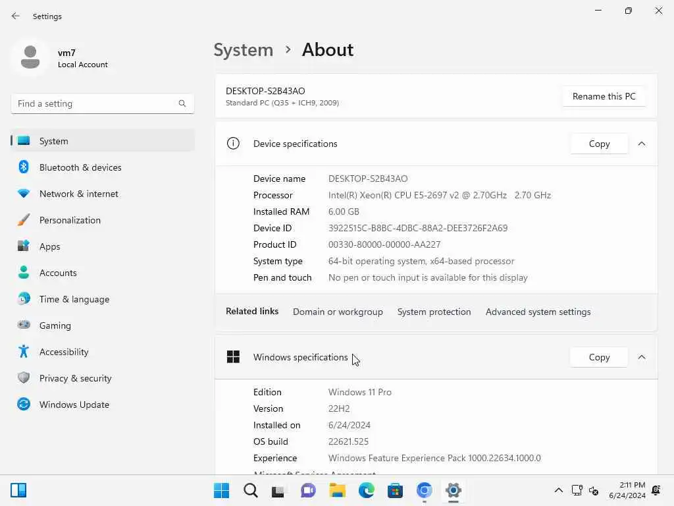Screen dimensions: 674x506
Task: Launch Chat app from the taskbar
Action: click(x=308, y=490)
